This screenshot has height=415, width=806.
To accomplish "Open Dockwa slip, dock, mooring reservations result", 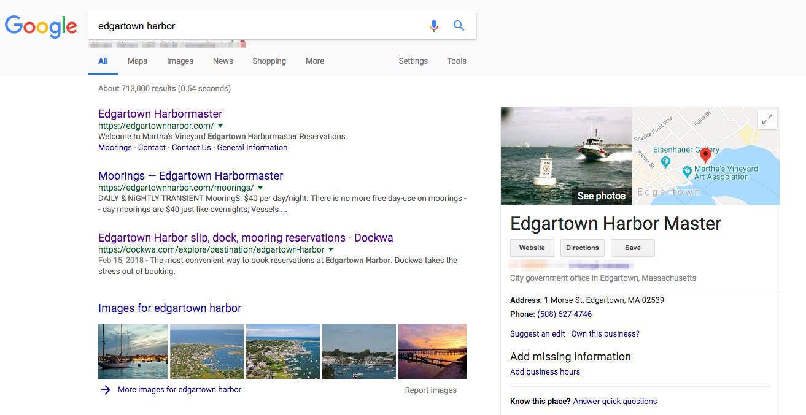I will [x=246, y=238].
